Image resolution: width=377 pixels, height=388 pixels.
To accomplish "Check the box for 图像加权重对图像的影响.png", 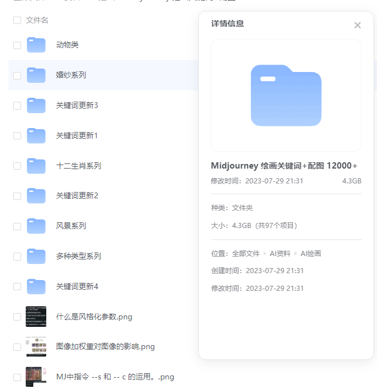I will (x=17, y=347).
